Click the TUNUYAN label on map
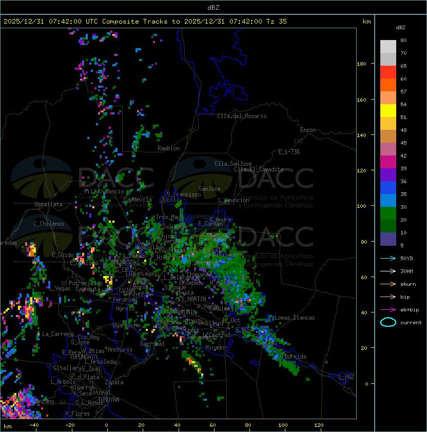 pos(108,399)
